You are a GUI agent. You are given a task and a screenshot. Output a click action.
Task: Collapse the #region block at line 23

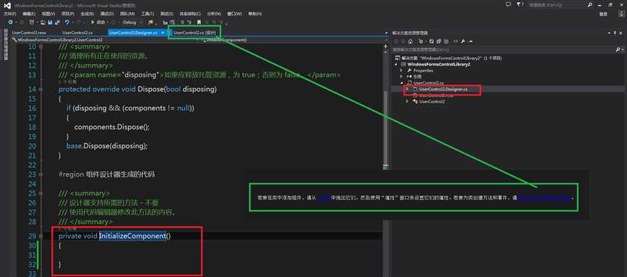pyautogui.click(x=40, y=174)
